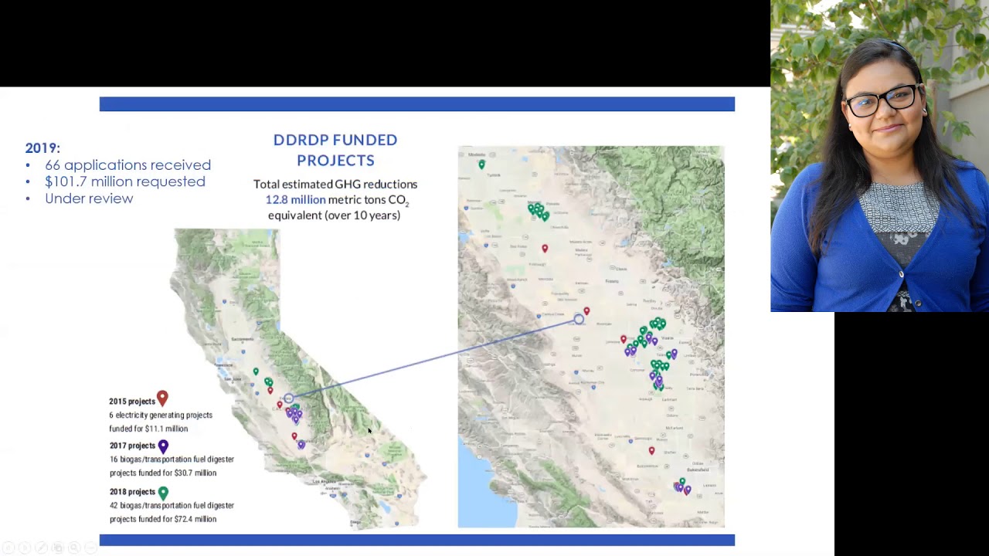989x556 pixels.
Task: Open more slideshow options ellipsis control
Action: tap(90, 548)
